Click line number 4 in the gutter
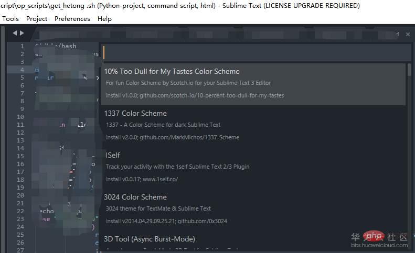The width and height of the screenshot is (415, 253). click(22, 70)
